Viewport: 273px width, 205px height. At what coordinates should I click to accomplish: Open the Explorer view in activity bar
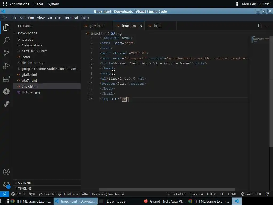6,27
